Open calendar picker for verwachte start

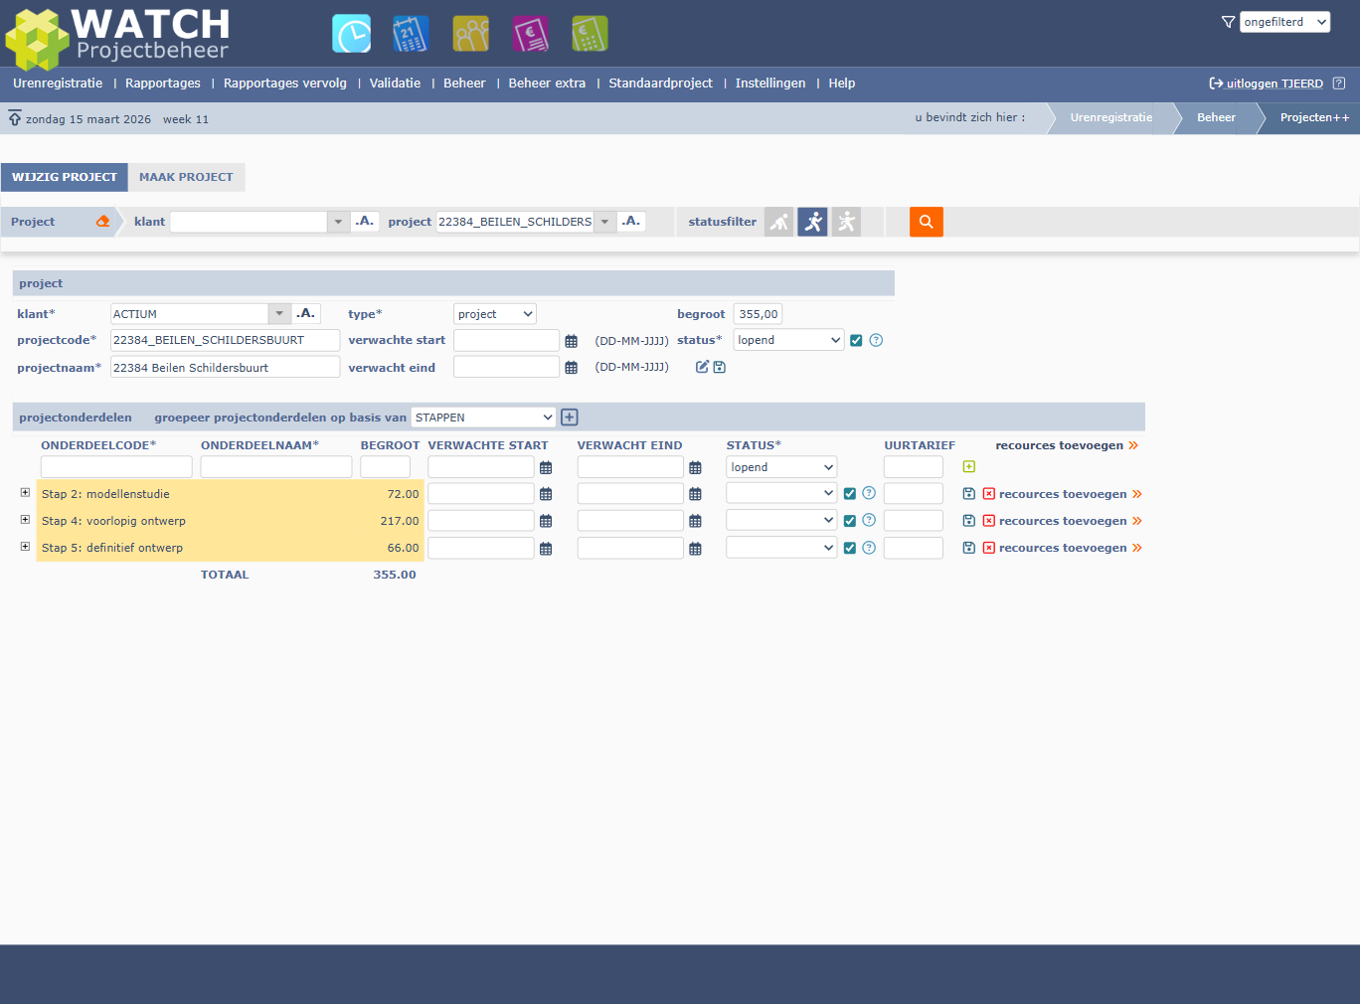tap(571, 341)
